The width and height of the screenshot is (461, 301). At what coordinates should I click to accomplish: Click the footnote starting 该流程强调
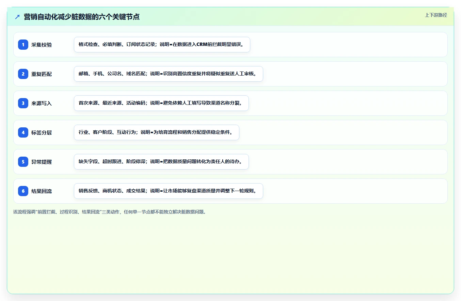(110, 212)
